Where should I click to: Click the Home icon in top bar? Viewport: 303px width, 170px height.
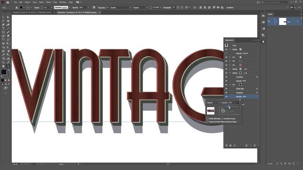pos(8,2)
